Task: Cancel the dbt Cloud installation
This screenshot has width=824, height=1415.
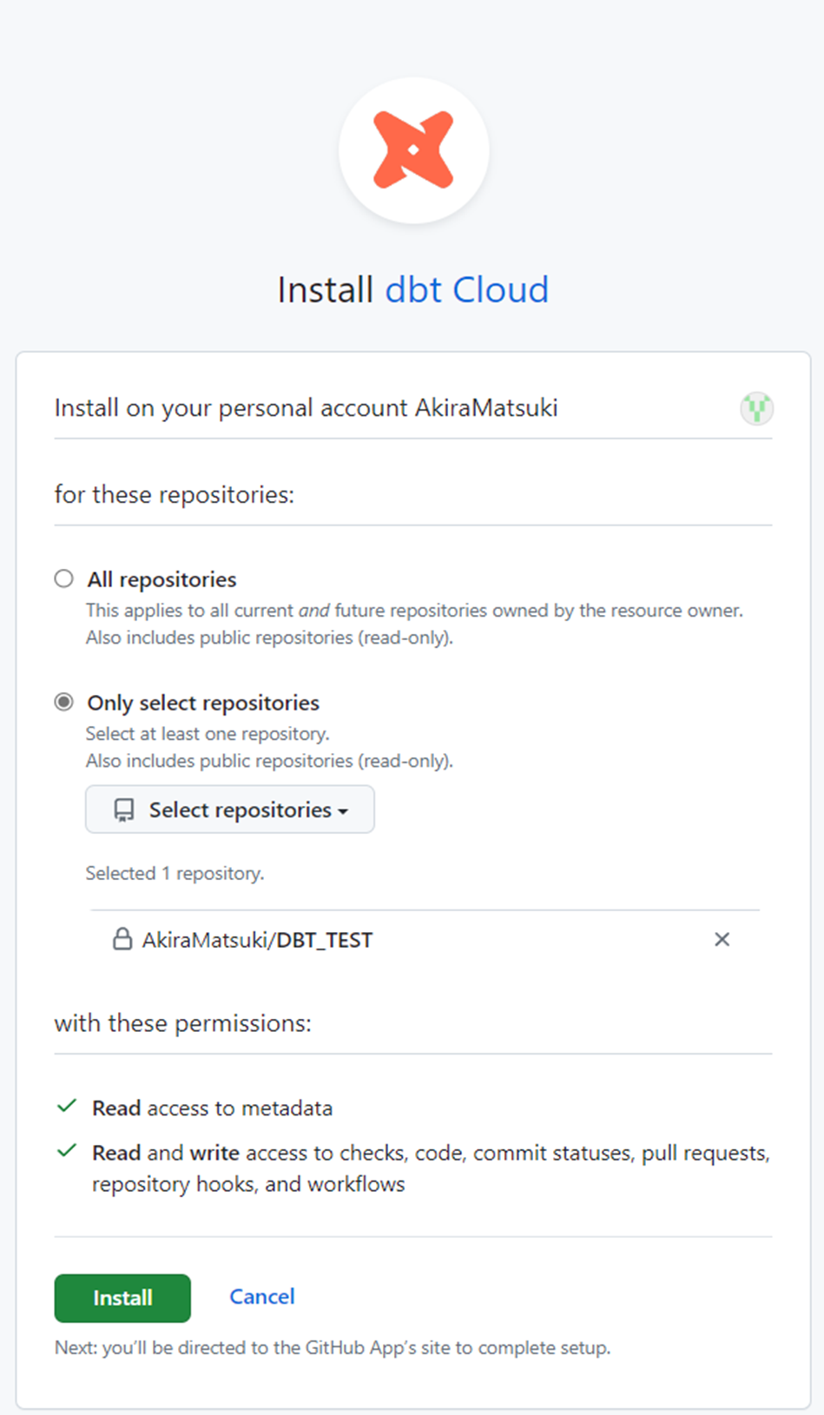Action: pos(261,1297)
